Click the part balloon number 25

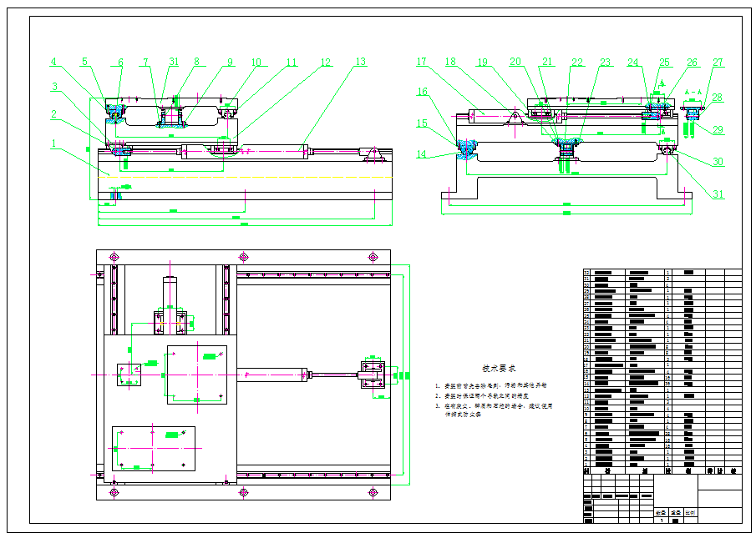(664, 62)
